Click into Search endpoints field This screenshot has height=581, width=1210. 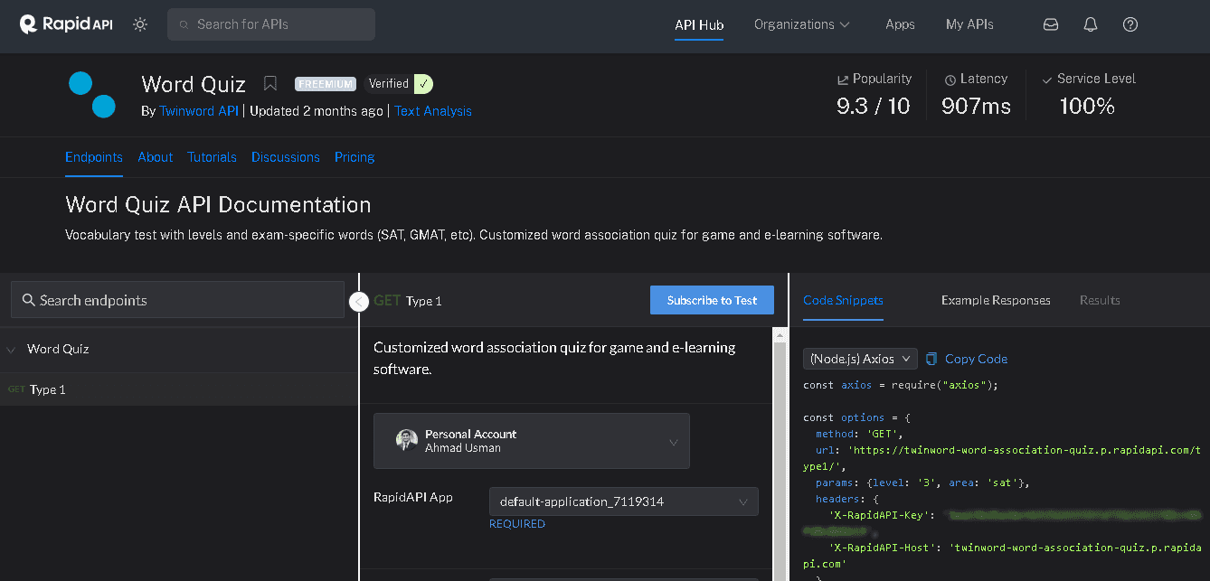pos(177,300)
